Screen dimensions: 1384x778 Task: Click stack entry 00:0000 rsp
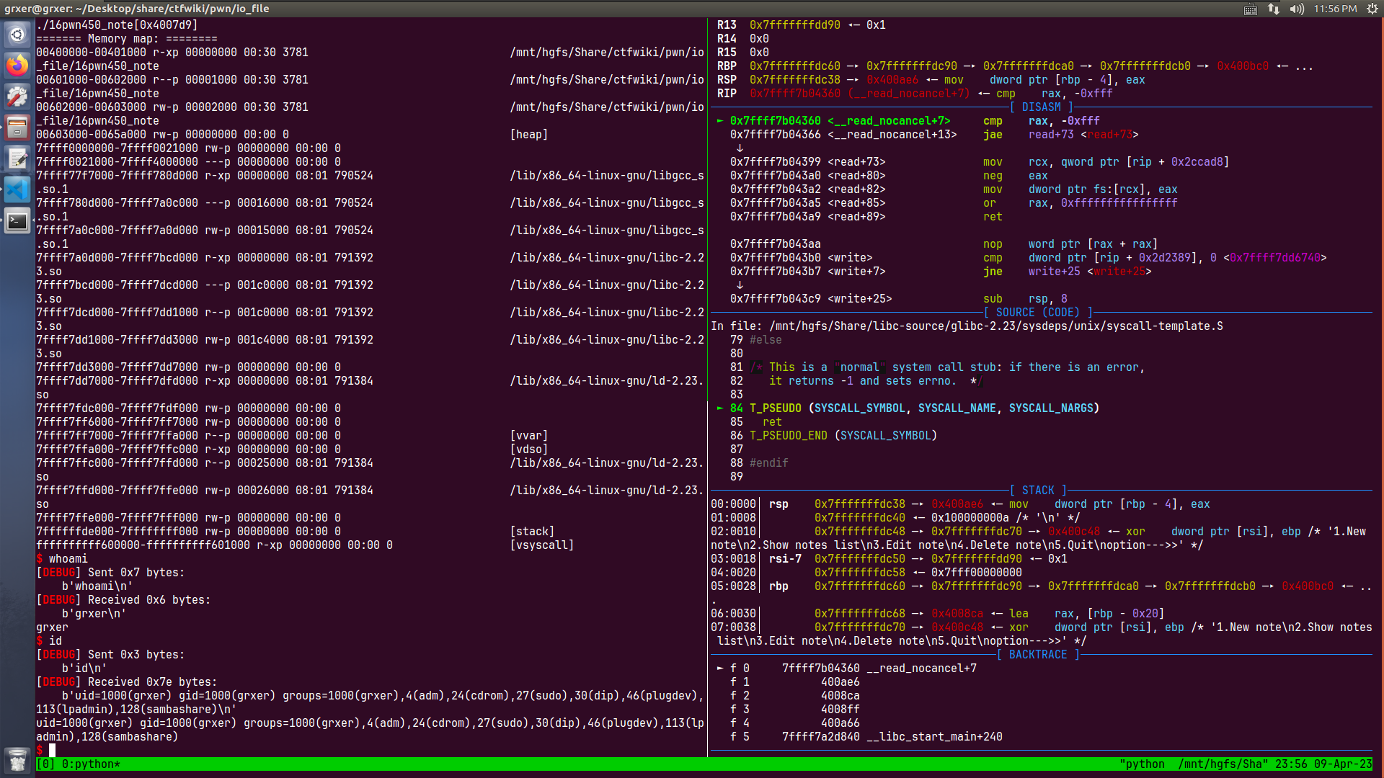(960, 504)
